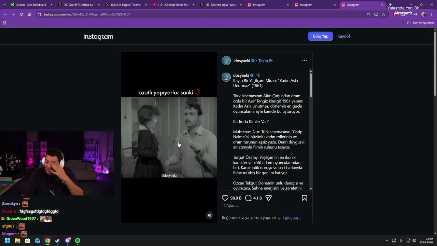The image size is (437, 246).
Task: Click the giriş yap link under the post
Action: (292, 218)
